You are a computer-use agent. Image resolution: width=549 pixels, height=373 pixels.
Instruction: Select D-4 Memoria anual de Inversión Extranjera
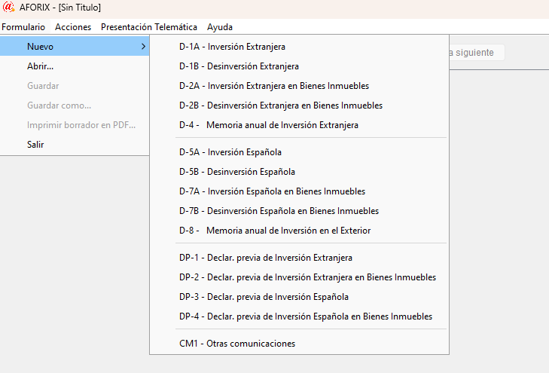click(268, 125)
